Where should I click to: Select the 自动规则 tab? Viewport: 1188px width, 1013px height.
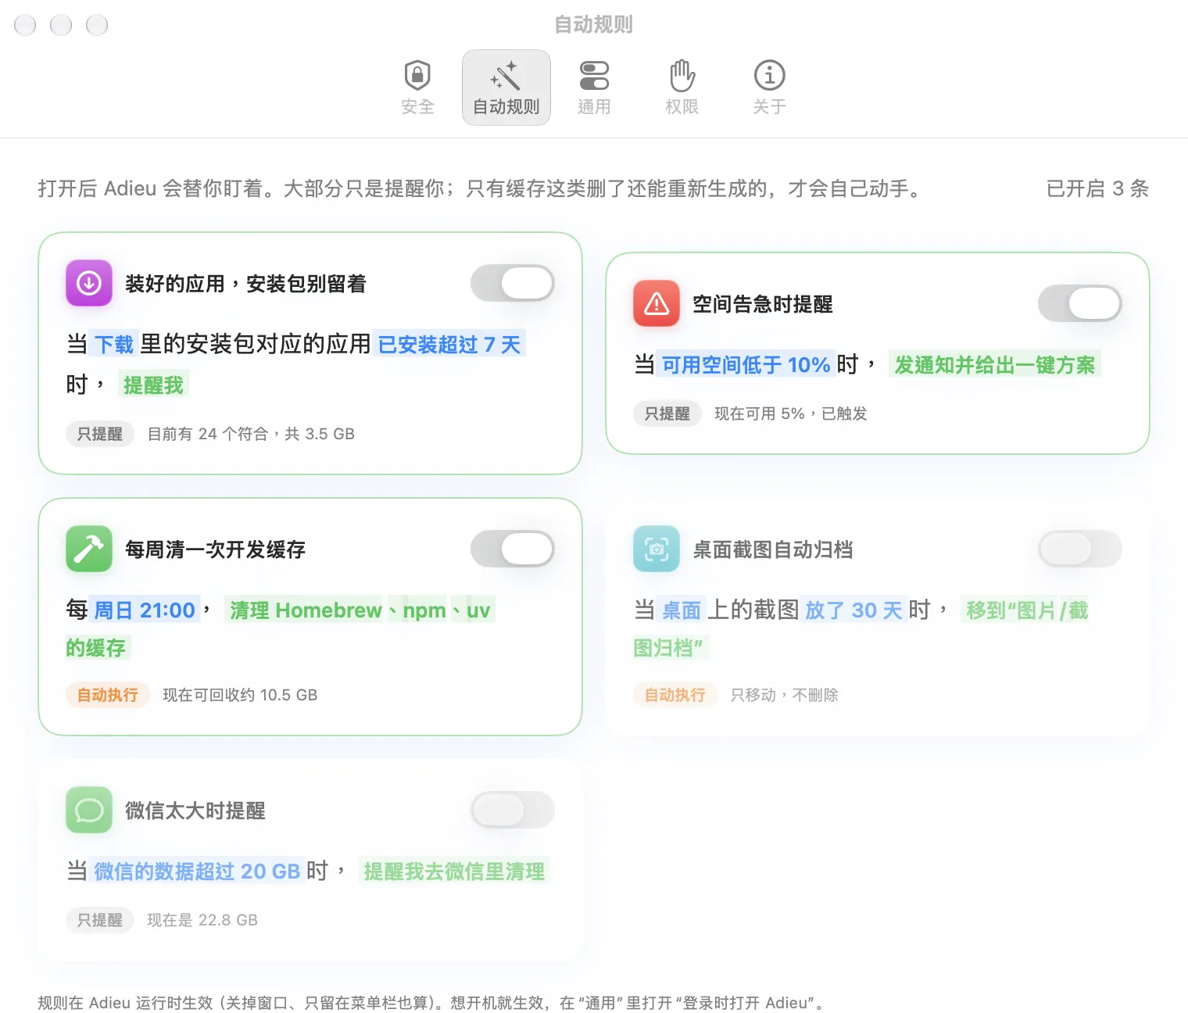(x=506, y=88)
